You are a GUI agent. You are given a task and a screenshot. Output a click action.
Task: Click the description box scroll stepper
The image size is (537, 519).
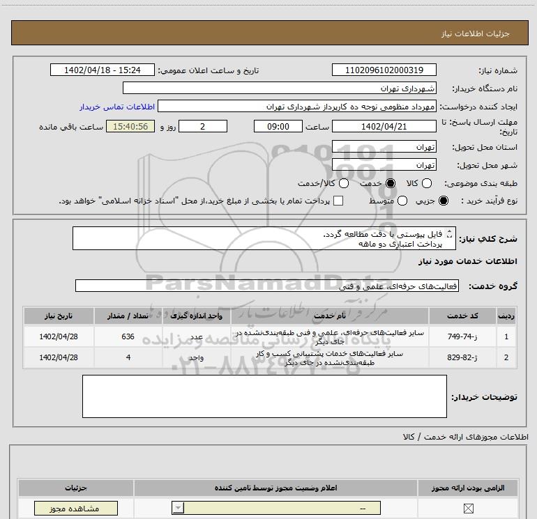pos(449,234)
